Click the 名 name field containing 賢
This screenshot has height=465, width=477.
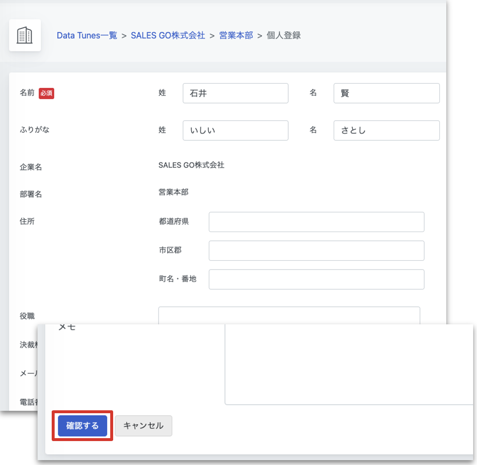[x=386, y=93]
